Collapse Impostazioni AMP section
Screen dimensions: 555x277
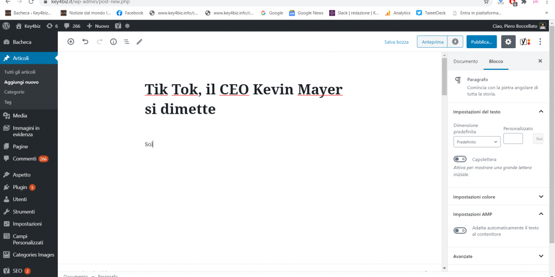pos(498,214)
